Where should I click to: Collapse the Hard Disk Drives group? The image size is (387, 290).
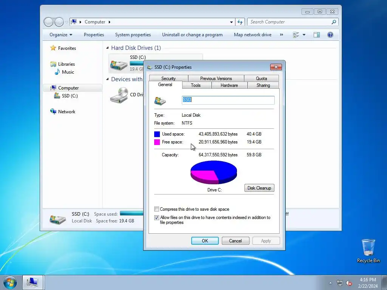(x=107, y=48)
